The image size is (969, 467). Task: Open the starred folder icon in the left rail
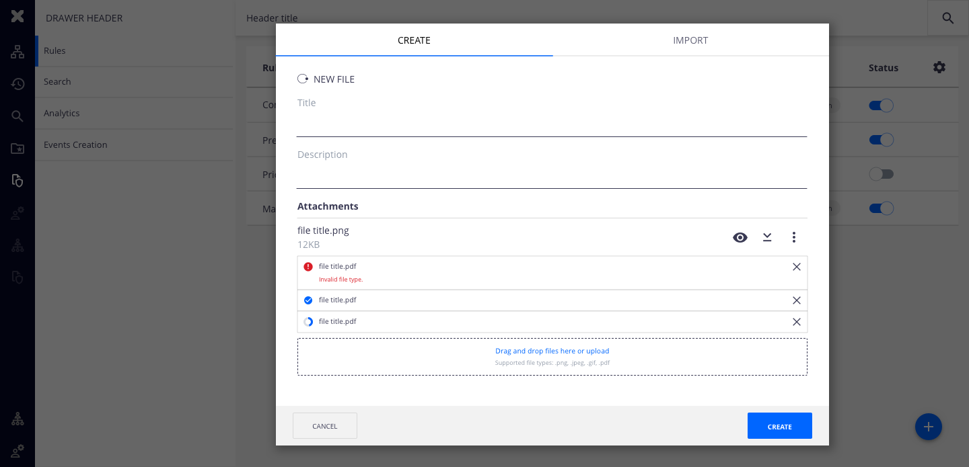pyautogui.click(x=17, y=148)
